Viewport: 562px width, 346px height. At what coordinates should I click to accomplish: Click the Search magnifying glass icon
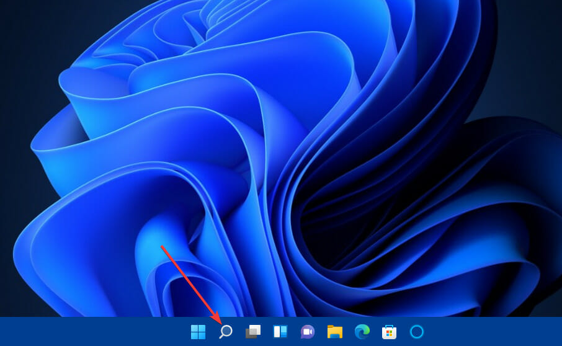point(226,332)
